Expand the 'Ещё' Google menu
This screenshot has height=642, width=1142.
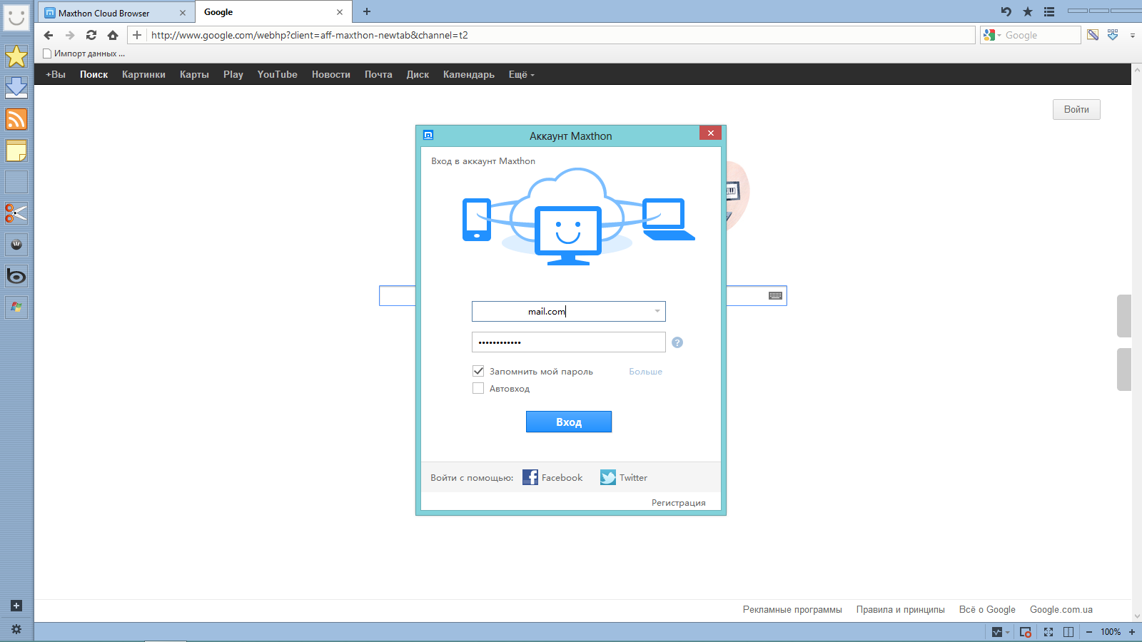click(x=521, y=74)
